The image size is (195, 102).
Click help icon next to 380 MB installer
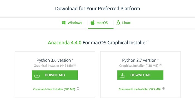coord(78,89)
